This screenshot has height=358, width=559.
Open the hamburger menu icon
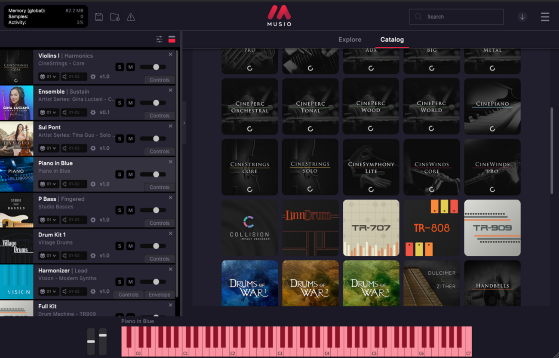pyautogui.click(x=545, y=17)
